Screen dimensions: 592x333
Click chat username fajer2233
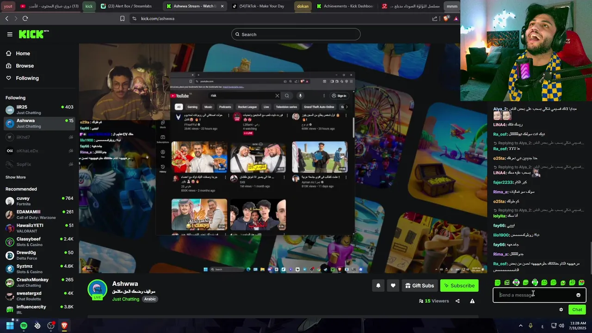[x=503, y=182]
